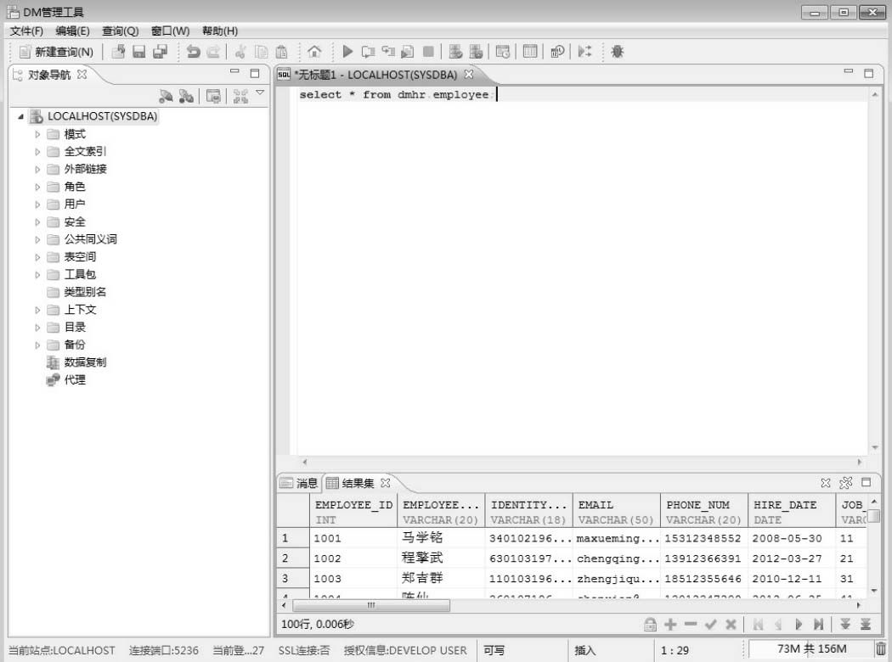The width and height of the screenshot is (892, 662).
Task: Click the garbage collection trash icon
Action: 881,649
